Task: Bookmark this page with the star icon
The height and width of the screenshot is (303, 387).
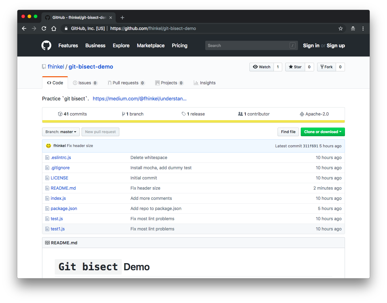Action: 341,28
